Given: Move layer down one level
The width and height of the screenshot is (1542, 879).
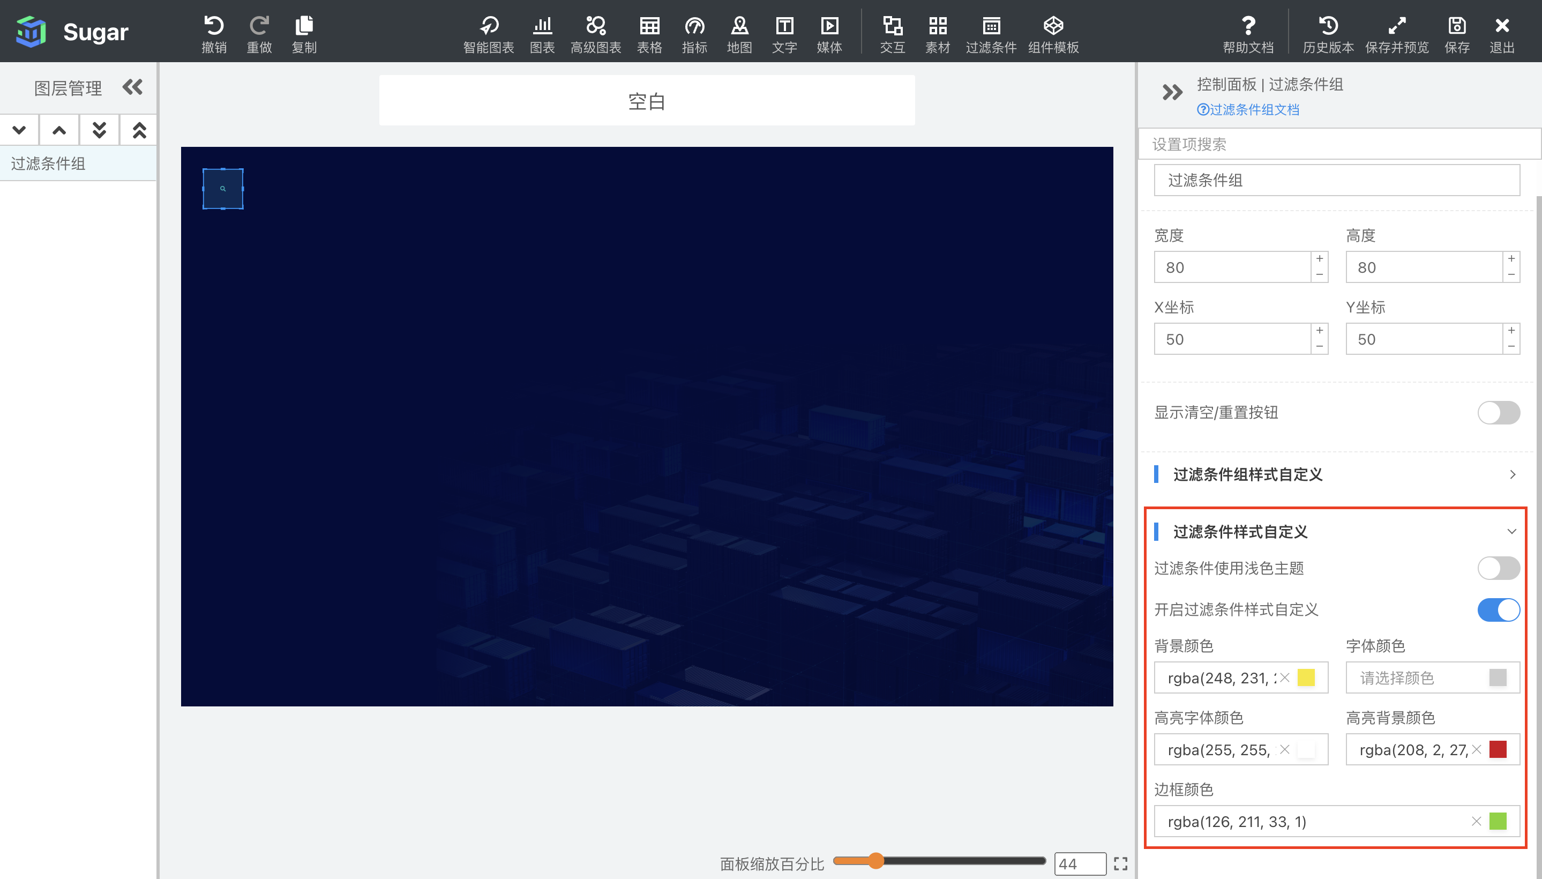Looking at the screenshot, I should tap(19, 130).
